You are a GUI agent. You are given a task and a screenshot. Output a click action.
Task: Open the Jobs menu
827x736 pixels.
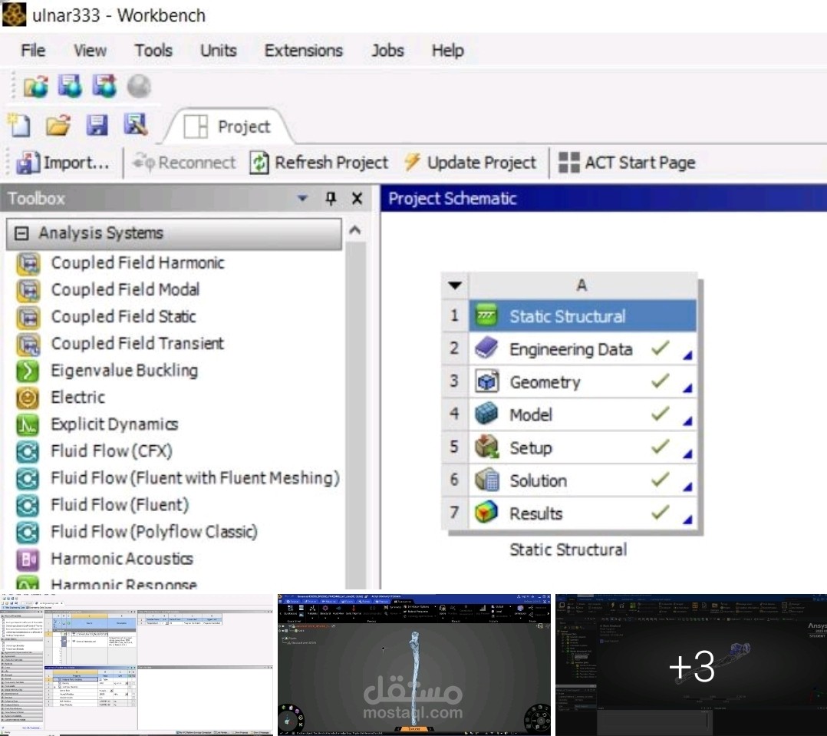(387, 51)
